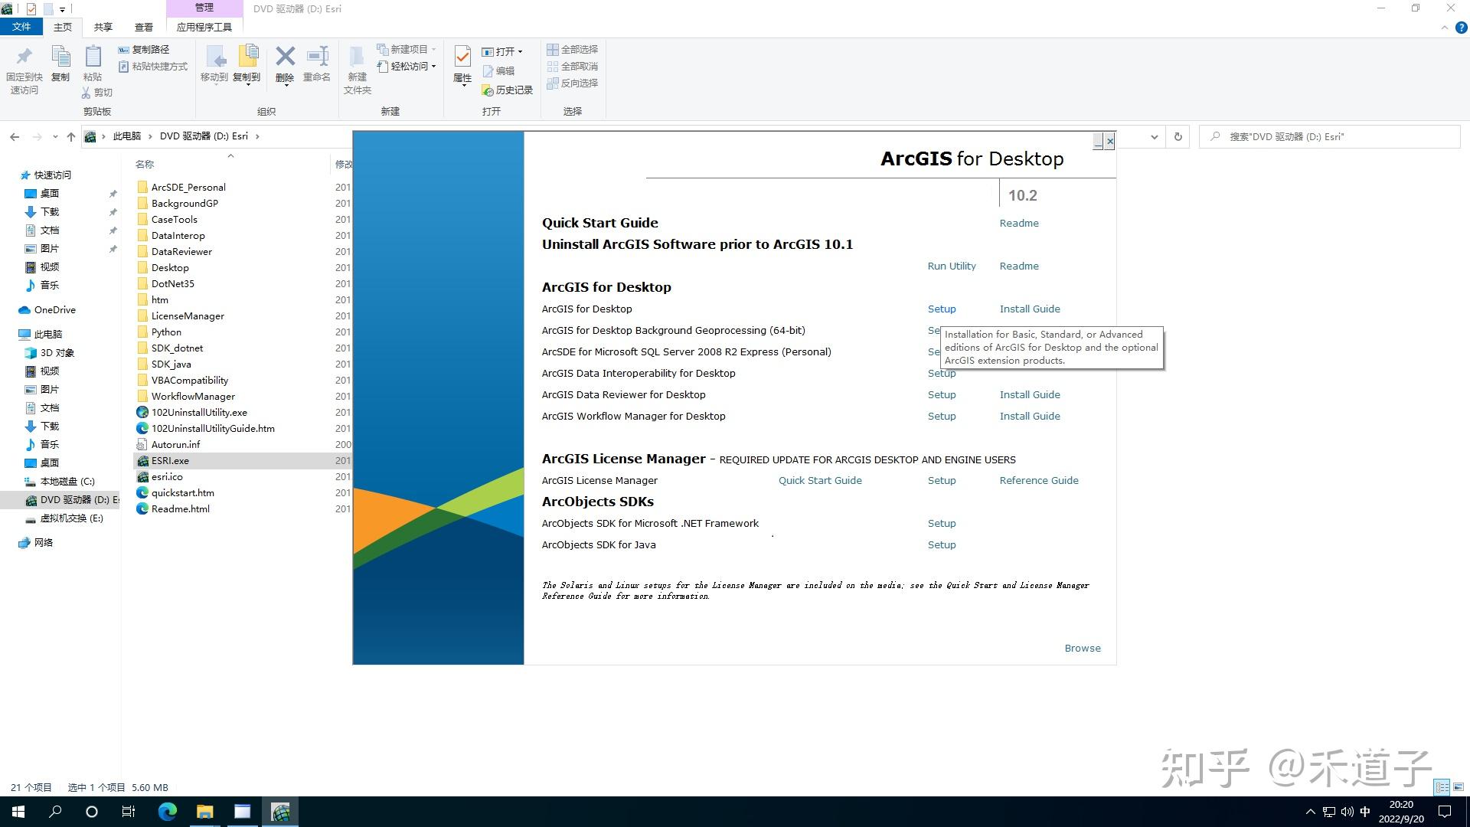Screen dimensions: 1470x827
Task: Open the 打开 split-button dropdown
Action: (x=519, y=51)
